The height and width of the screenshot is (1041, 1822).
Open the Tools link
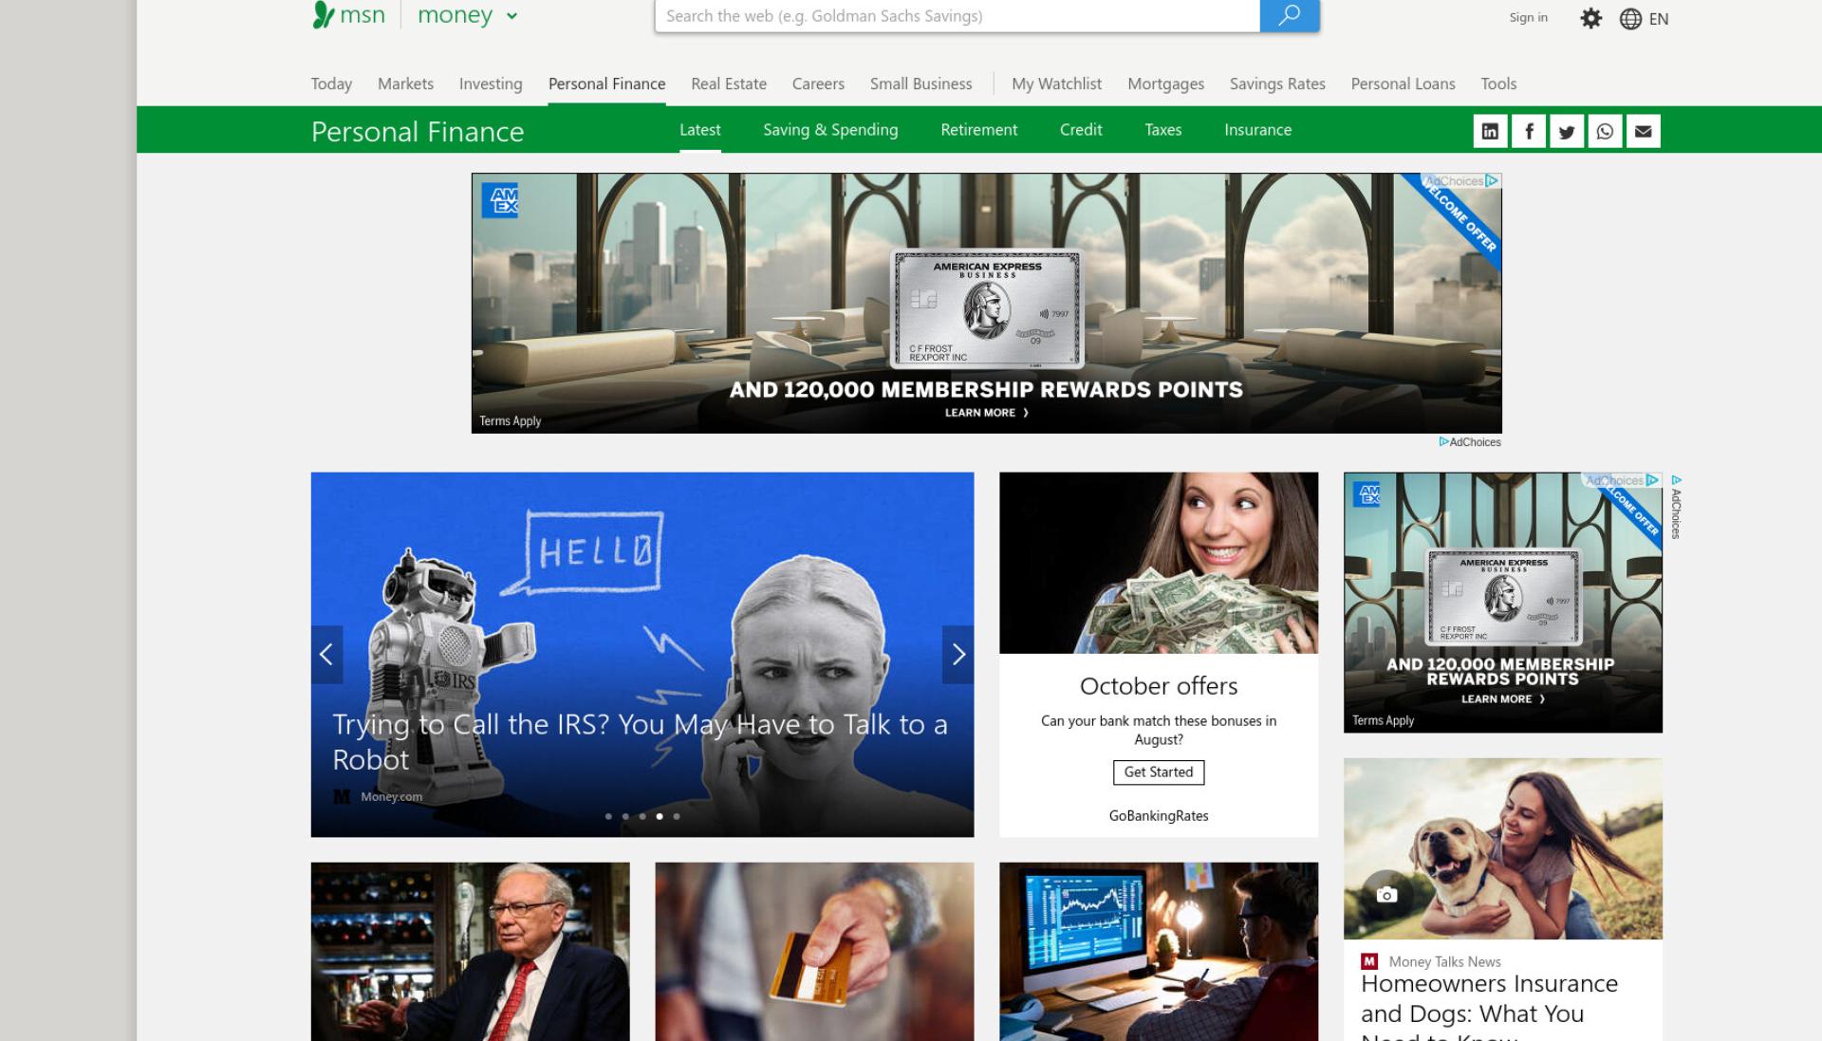click(x=1498, y=84)
